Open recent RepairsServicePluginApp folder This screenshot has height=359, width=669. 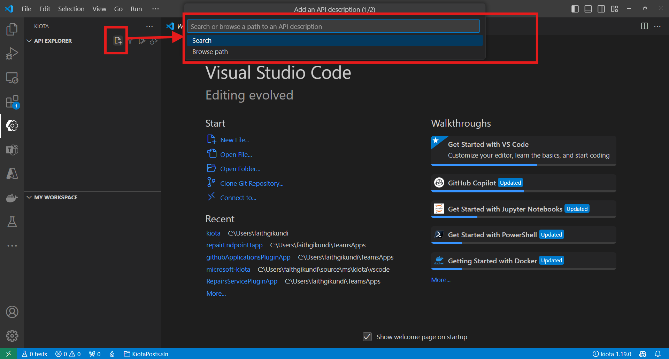click(242, 281)
